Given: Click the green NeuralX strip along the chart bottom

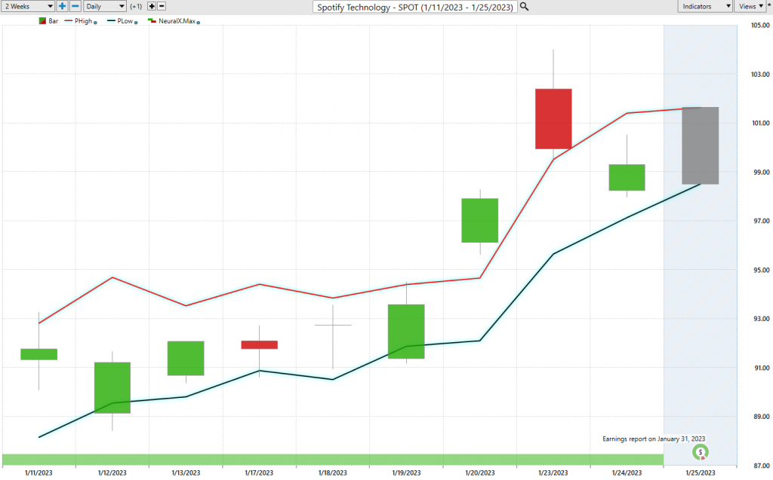Looking at the screenshot, I should [333, 460].
